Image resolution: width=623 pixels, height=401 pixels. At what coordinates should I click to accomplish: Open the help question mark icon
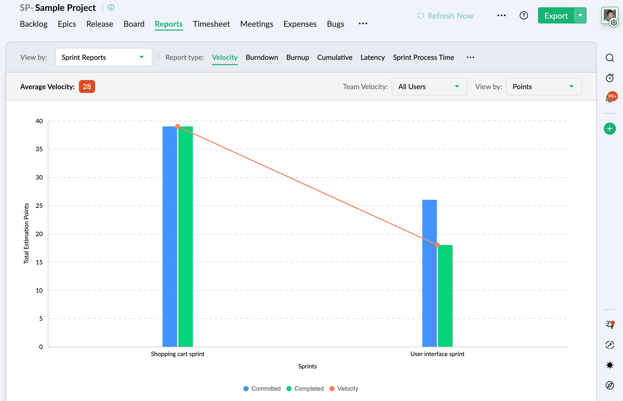pos(523,16)
